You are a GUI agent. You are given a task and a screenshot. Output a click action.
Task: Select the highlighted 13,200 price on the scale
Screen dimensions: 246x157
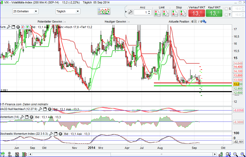[238, 84]
